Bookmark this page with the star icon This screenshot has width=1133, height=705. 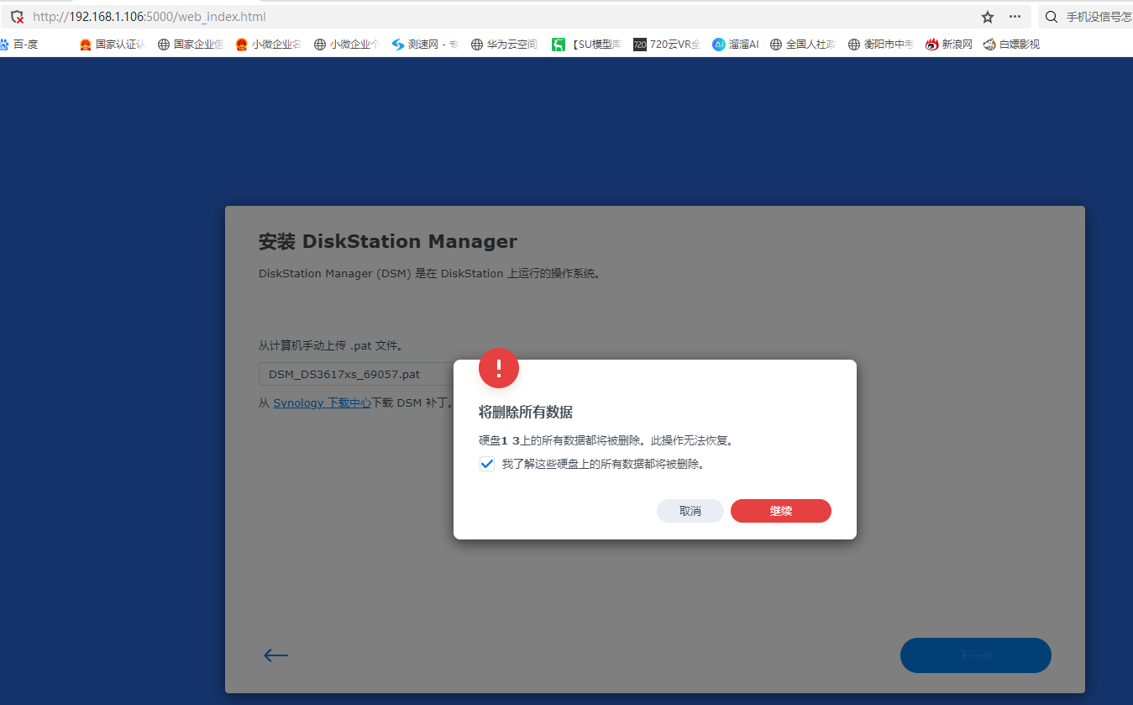(988, 17)
